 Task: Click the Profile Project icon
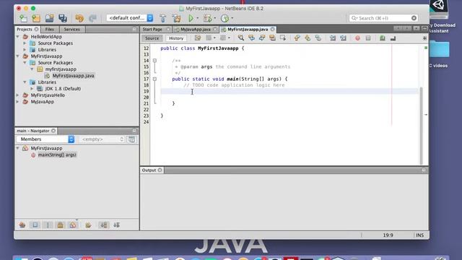225,18
